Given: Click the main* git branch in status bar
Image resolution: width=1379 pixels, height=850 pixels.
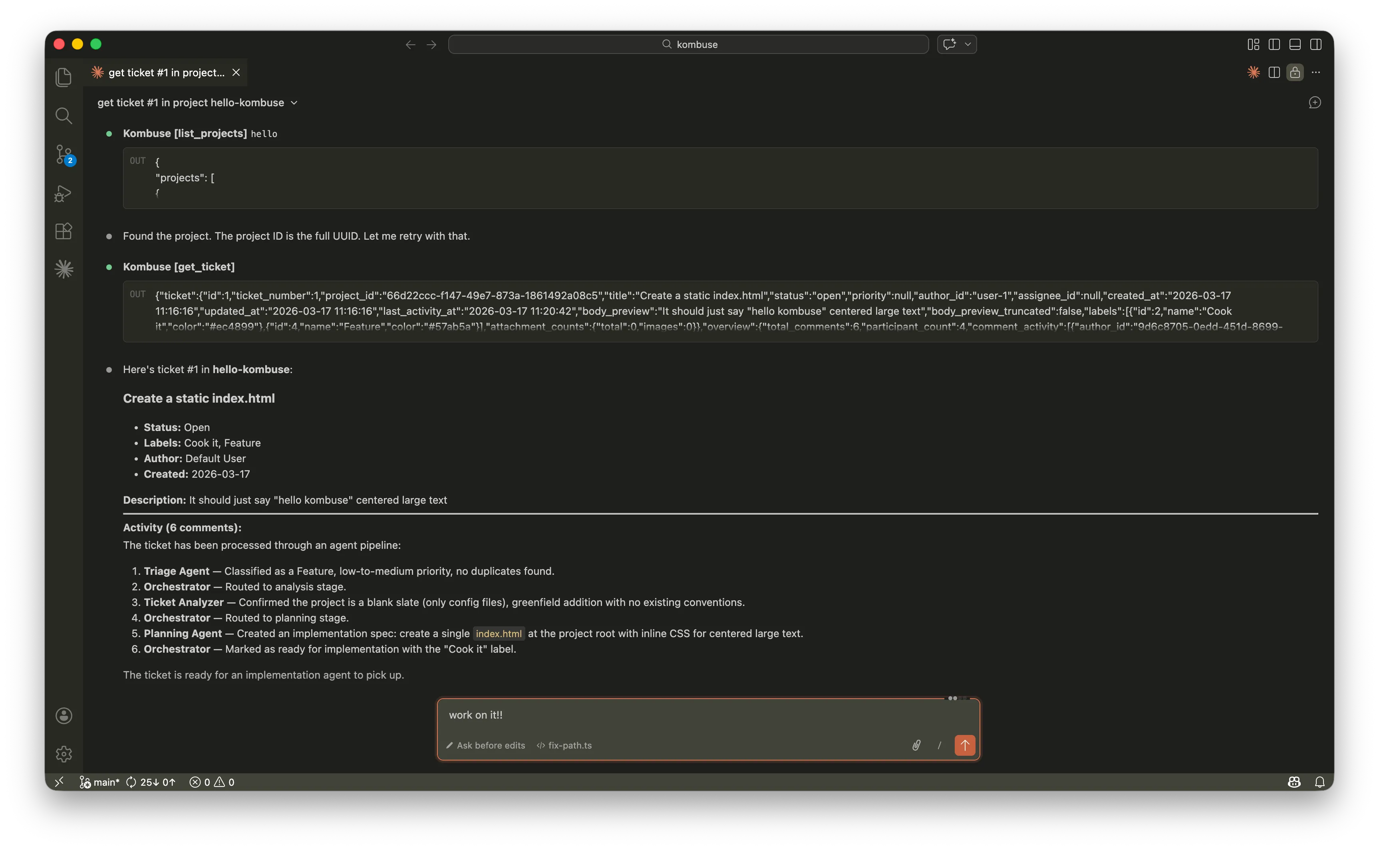Looking at the screenshot, I should coord(99,782).
